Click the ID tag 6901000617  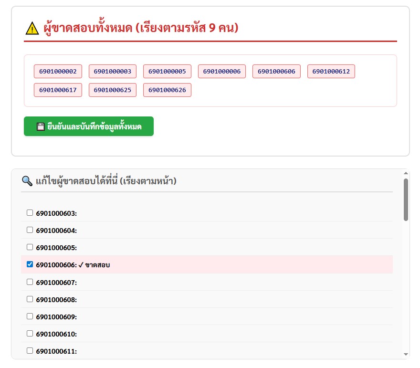click(x=58, y=90)
